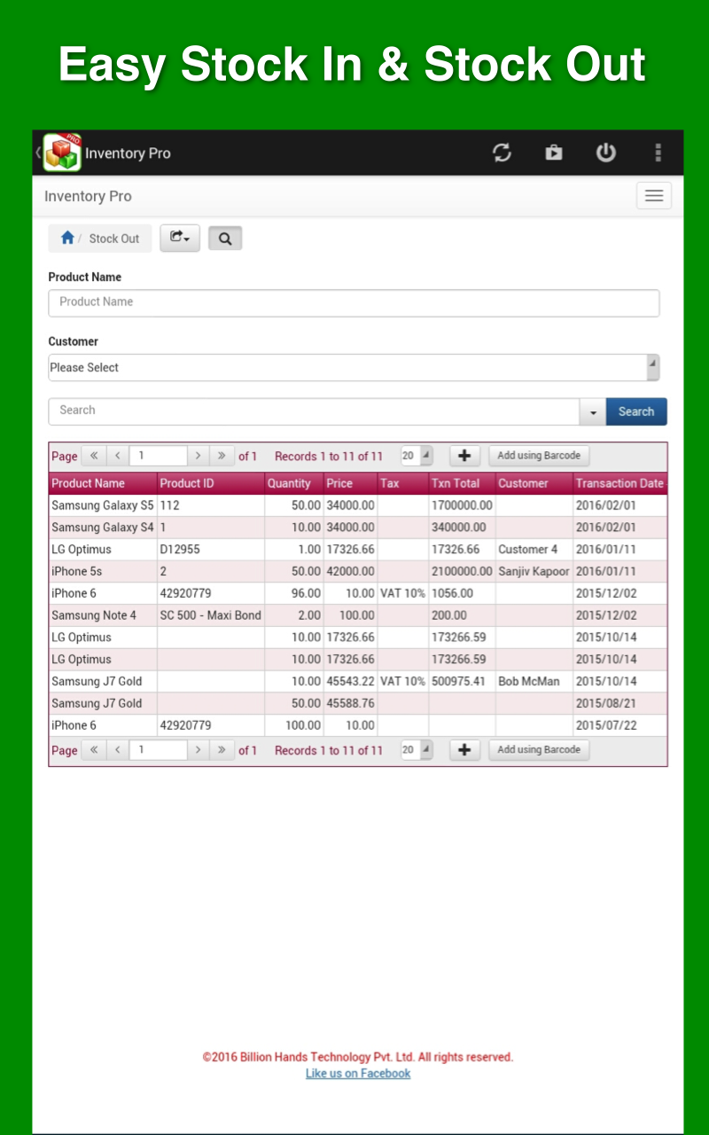The image size is (709, 1135).
Task: Click the blue Search button
Action: click(636, 411)
